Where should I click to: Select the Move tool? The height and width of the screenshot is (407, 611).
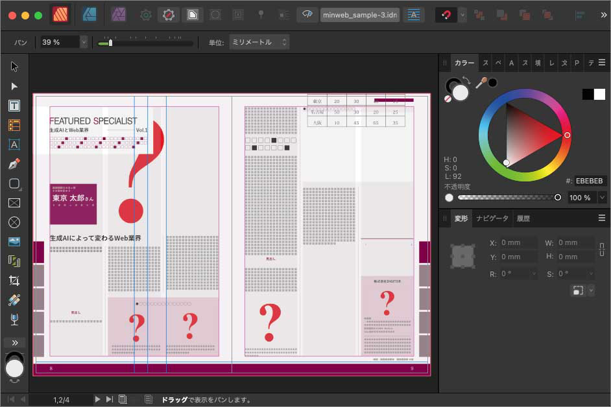coord(14,65)
